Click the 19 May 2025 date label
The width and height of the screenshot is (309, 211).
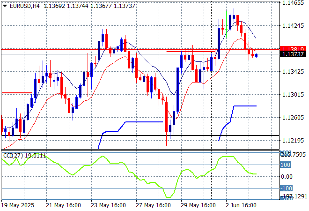tap(18, 205)
